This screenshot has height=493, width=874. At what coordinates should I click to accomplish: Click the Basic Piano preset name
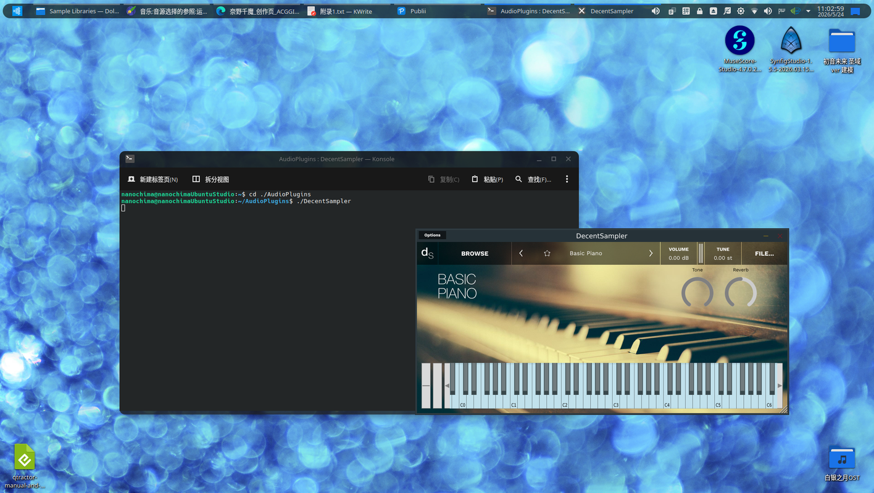[586, 253]
